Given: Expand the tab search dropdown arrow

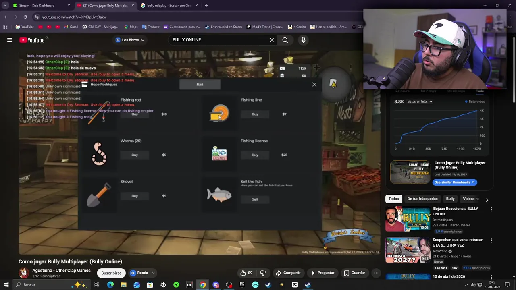Looking at the screenshot, I should click(x=5, y=6).
